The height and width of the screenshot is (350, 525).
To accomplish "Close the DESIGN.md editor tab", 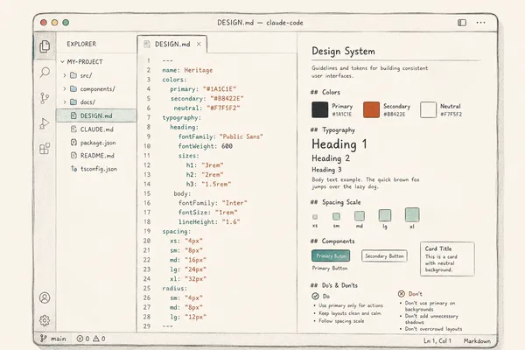I will [199, 44].
